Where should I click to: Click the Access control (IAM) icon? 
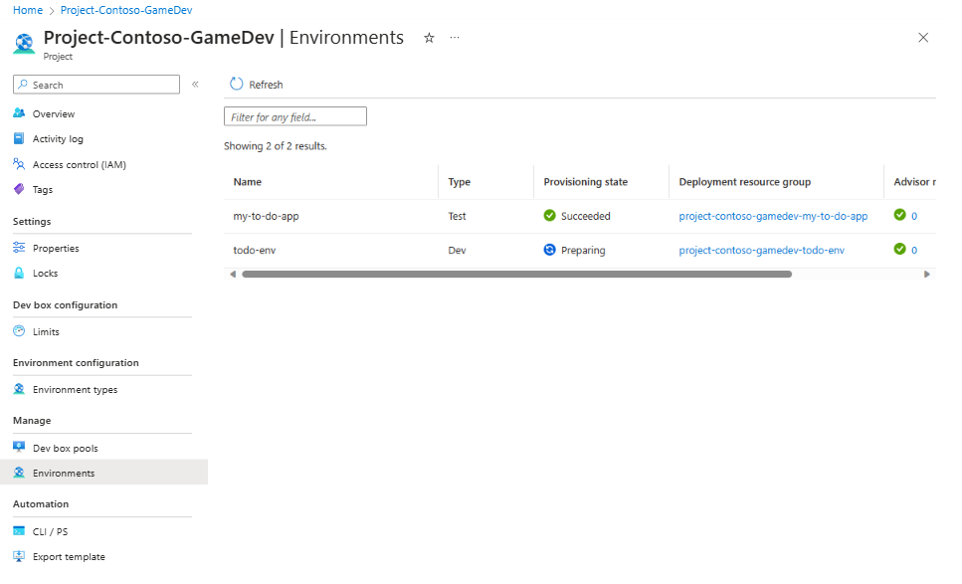pyautogui.click(x=19, y=164)
